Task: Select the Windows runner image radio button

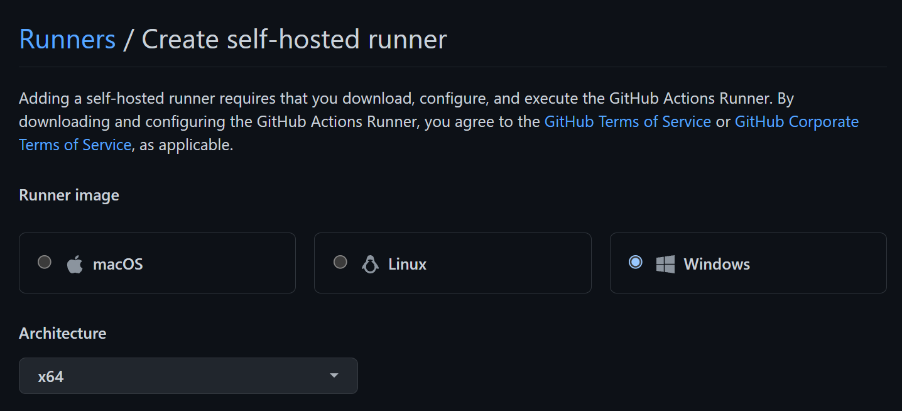Action: pyautogui.click(x=635, y=263)
